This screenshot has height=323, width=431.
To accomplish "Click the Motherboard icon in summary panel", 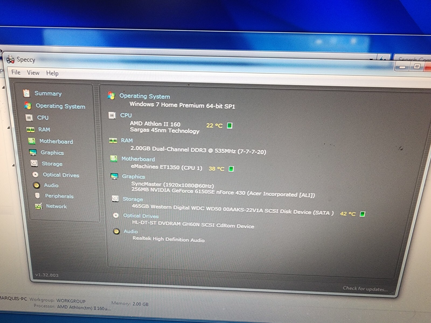I will [x=114, y=159].
